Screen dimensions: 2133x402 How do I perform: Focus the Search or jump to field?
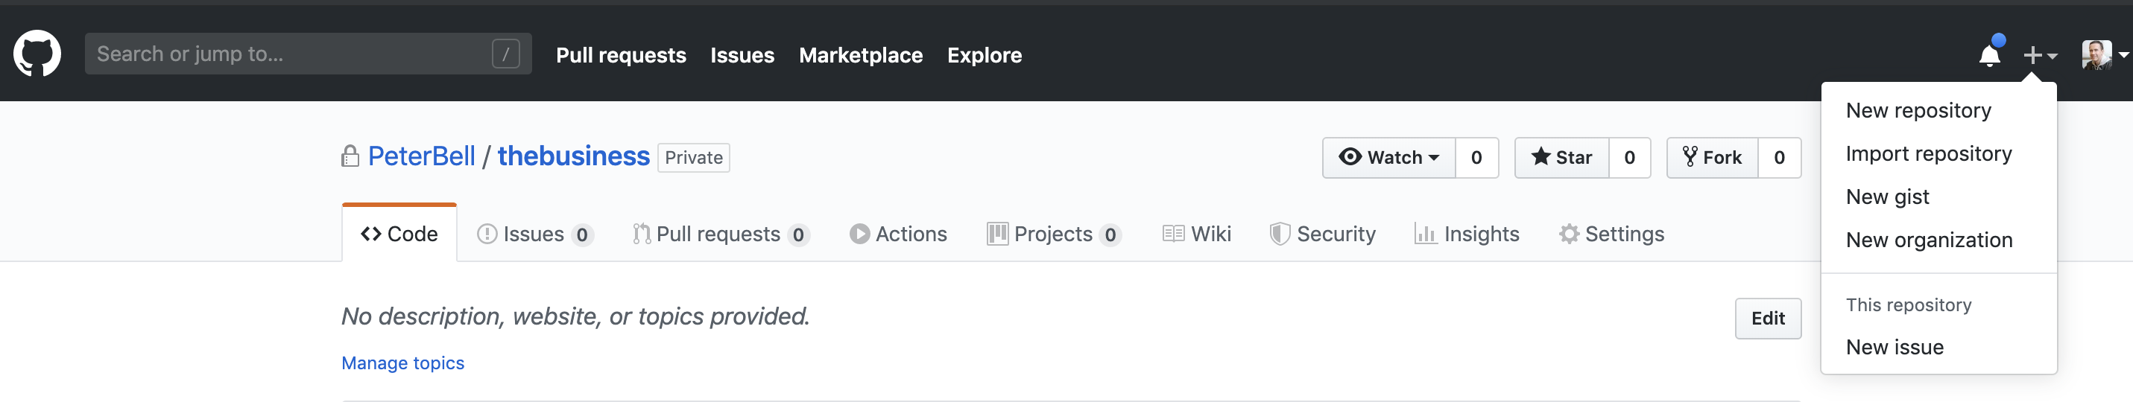pyautogui.click(x=308, y=54)
